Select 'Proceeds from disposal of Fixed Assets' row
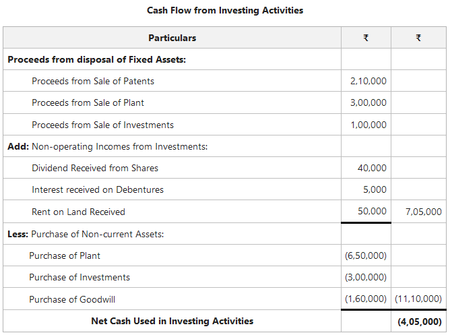The height and width of the screenshot is (335, 450). click(96, 59)
